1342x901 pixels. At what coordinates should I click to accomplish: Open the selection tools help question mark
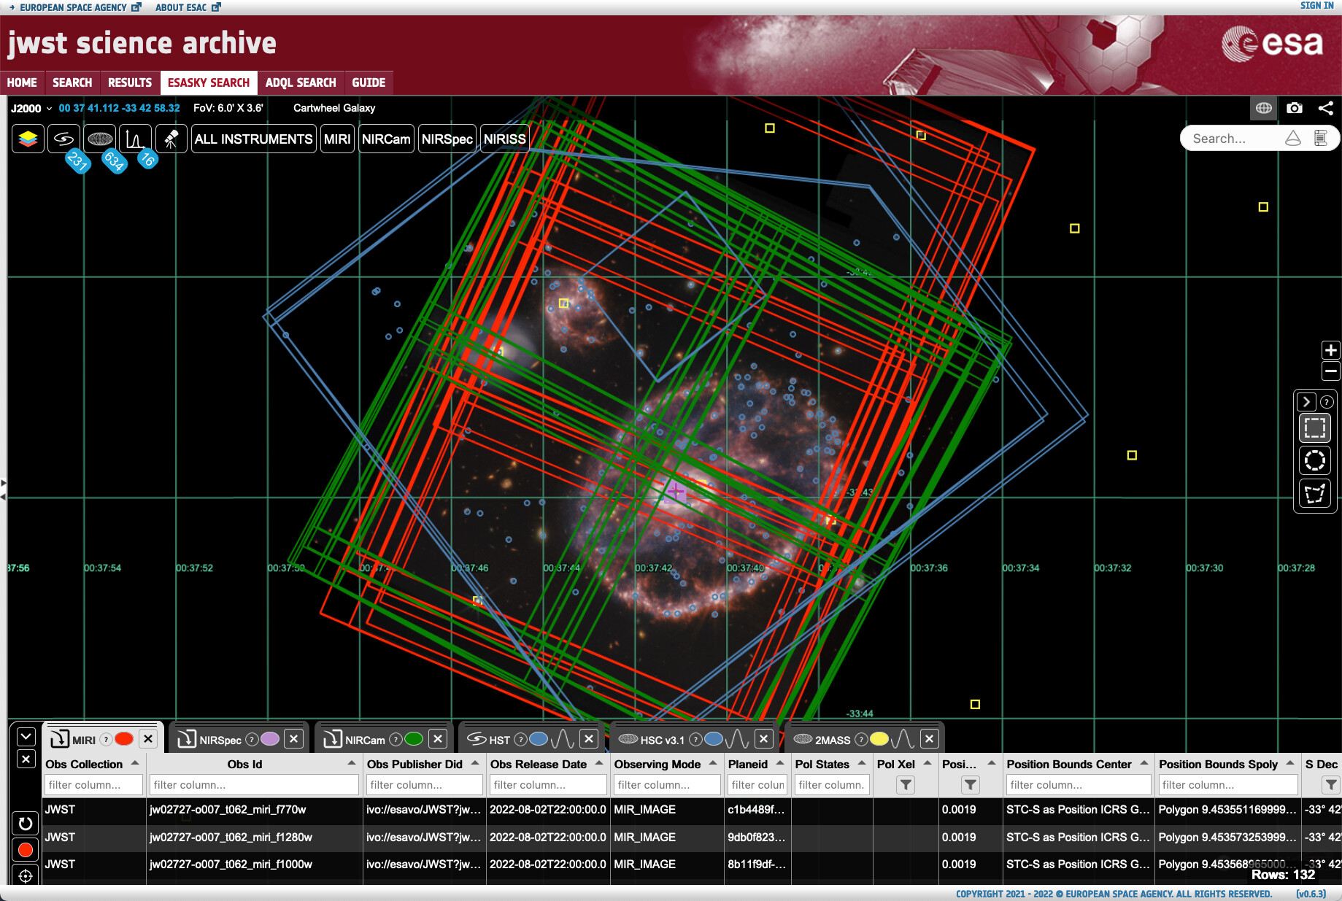pyautogui.click(x=1327, y=402)
